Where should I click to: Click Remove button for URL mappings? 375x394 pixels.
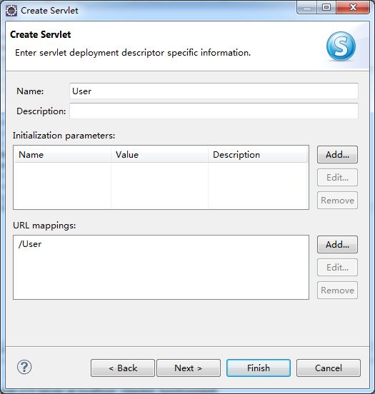tap(337, 291)
